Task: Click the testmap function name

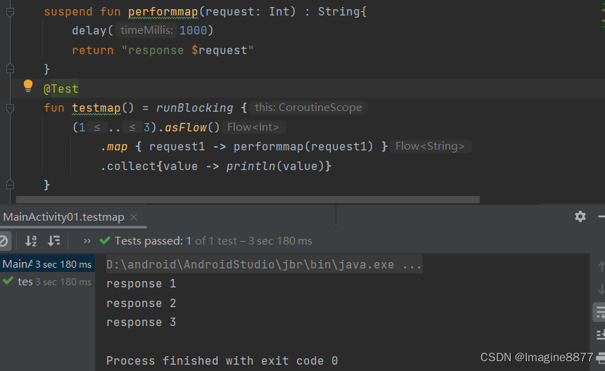Action: [96, 108]
